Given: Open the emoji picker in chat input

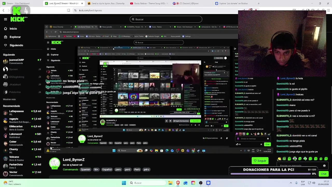Looking at the screenshot, I should point(324,166).
